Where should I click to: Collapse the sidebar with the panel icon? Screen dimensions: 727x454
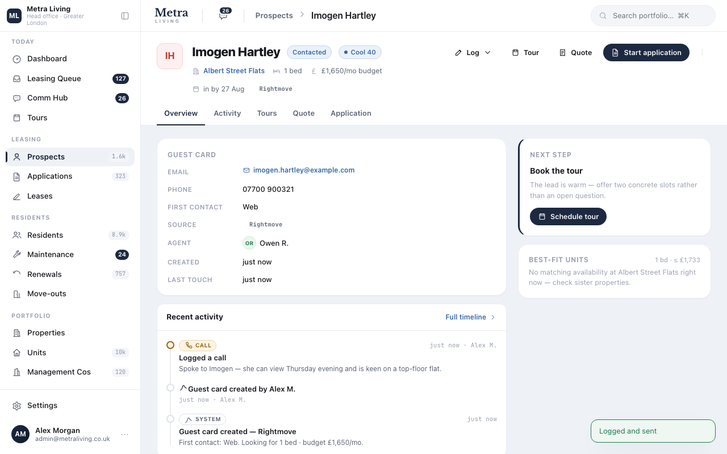125,16
